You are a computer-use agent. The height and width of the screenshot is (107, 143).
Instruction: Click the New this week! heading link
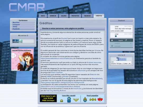click(x=69, y=96)
